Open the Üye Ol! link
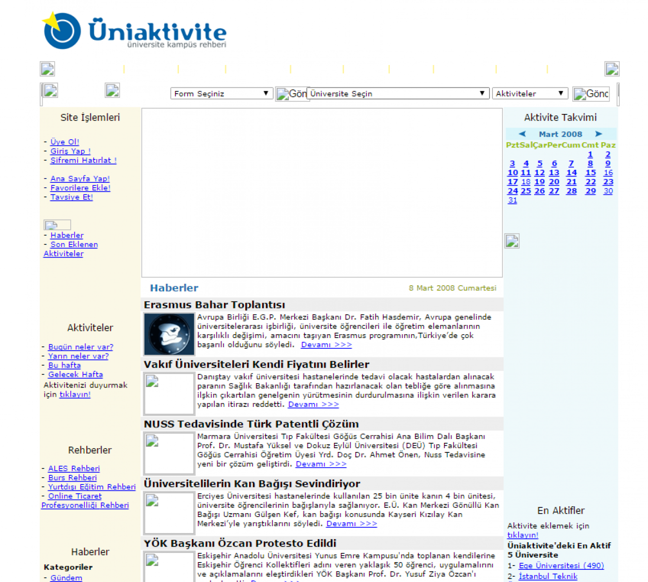This screenshot has width=648, height=582. [64, 142]
